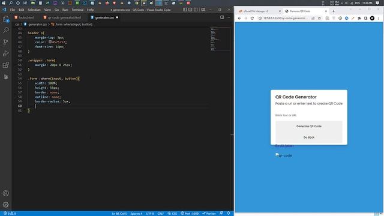Open the Search view in activity bar
384x216 pixels.
(5, 30)
